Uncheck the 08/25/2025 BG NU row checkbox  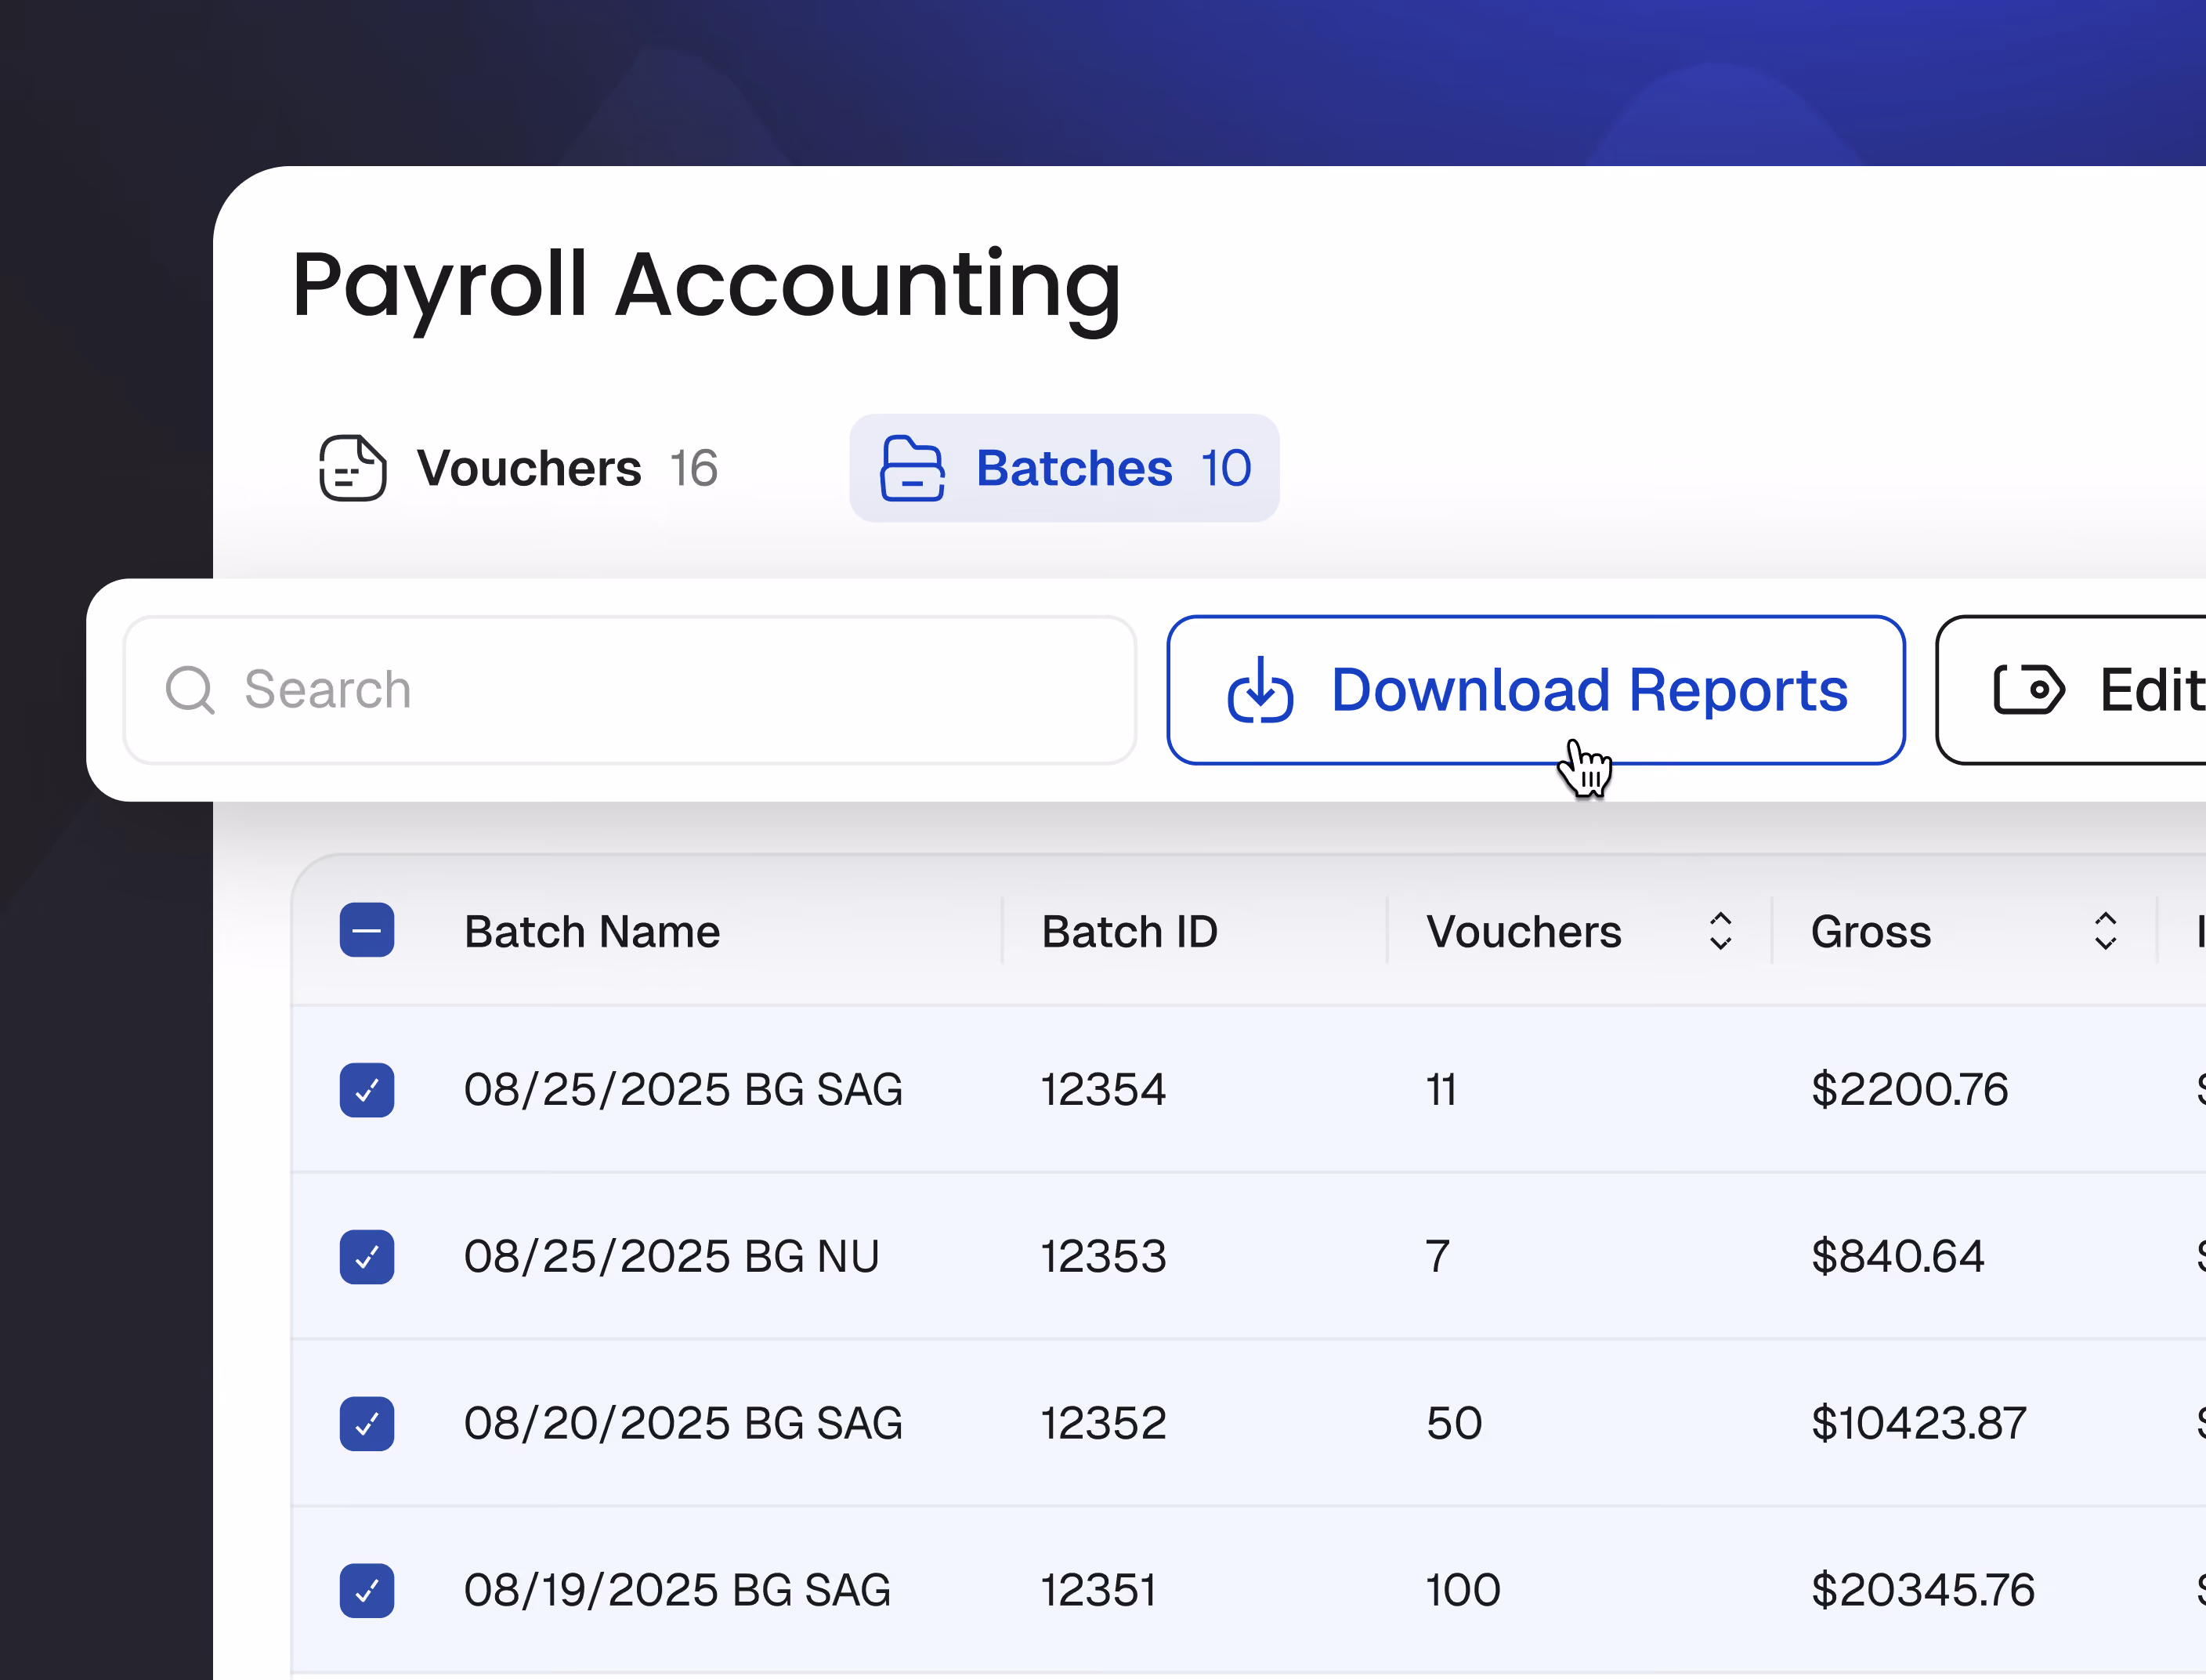[x=367, y=1257]
